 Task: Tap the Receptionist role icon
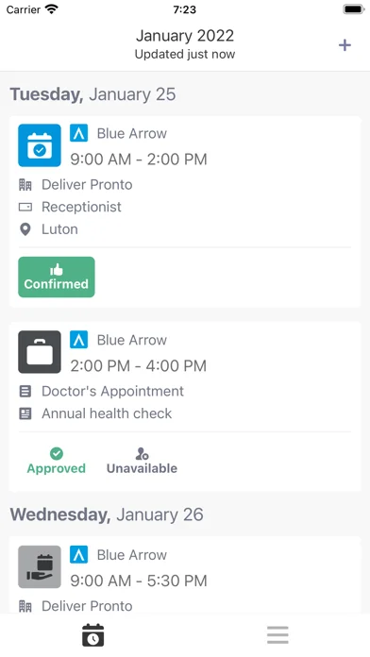click(25, 207)
